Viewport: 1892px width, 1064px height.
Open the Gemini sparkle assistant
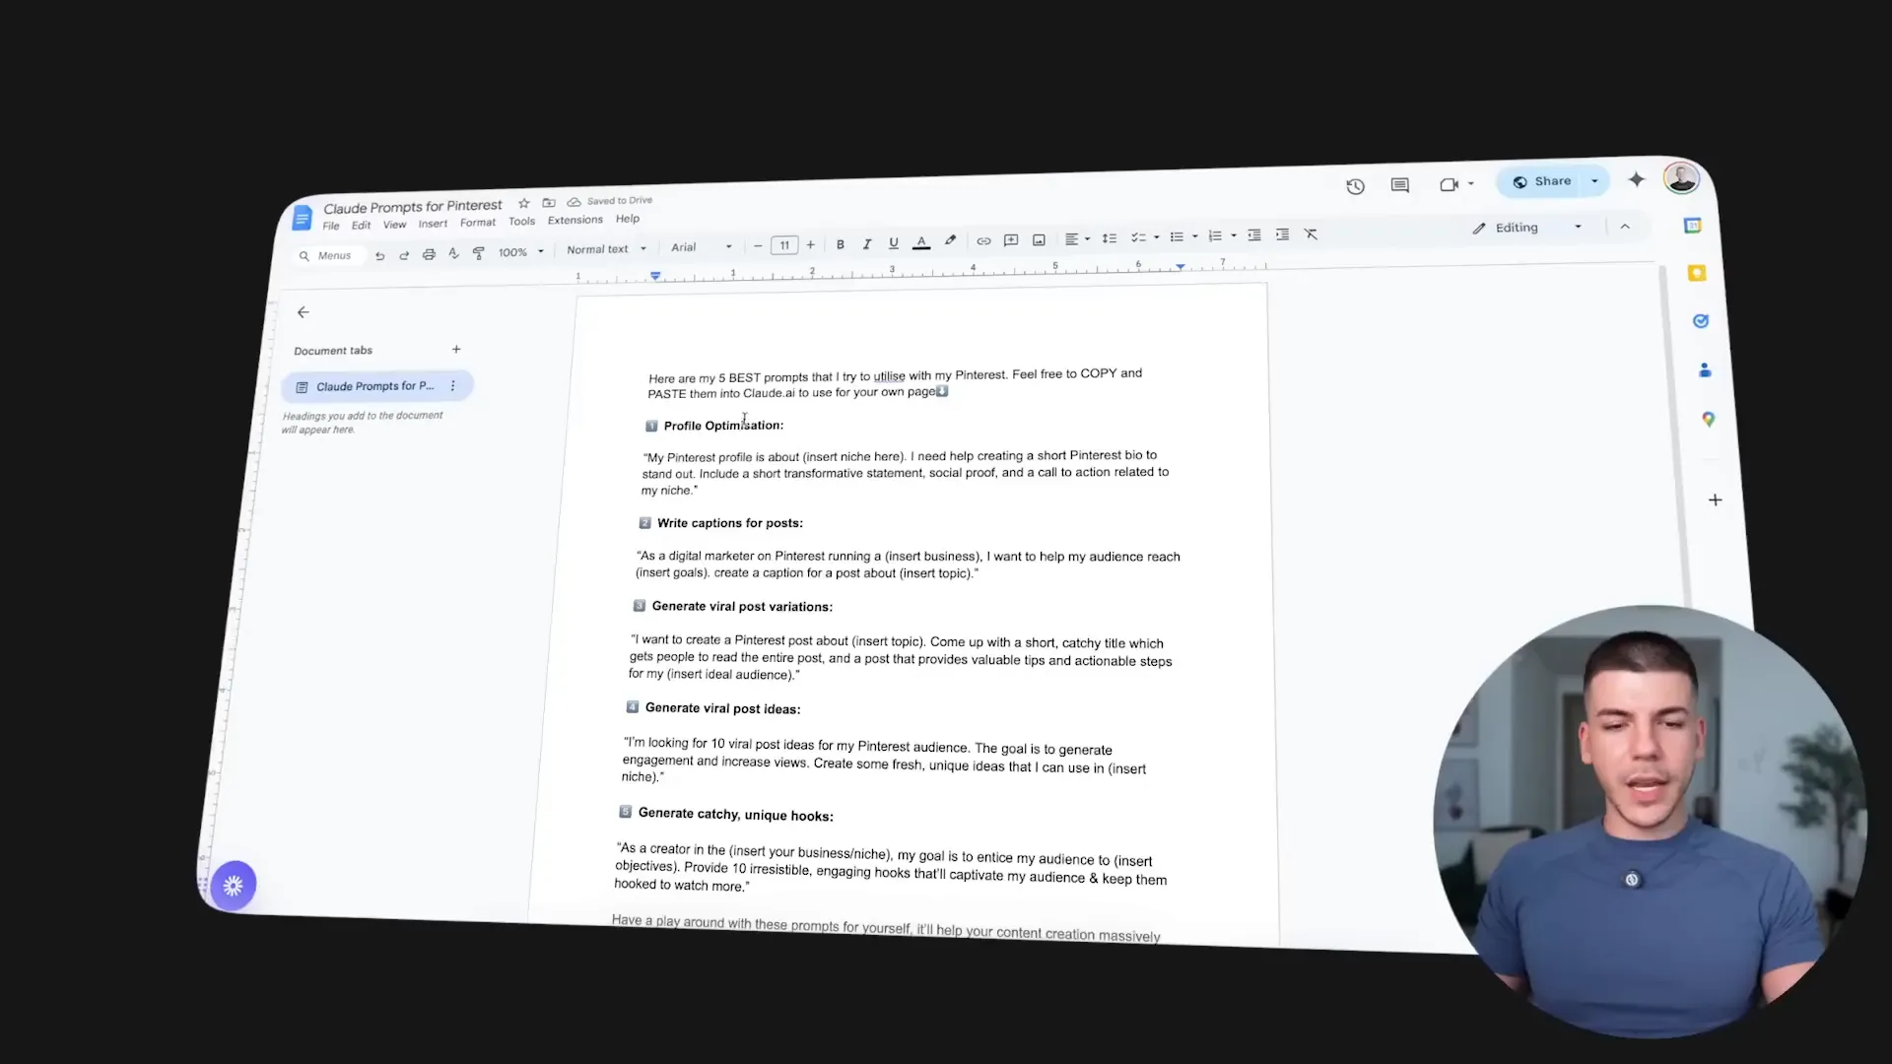[x=1637, y=179]
